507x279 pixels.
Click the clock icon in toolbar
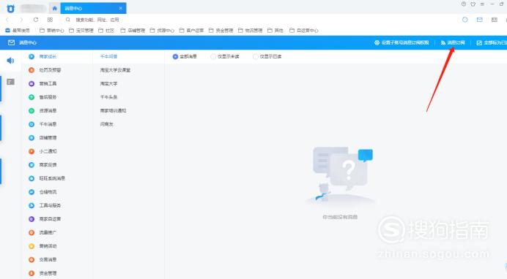click(x=465, y=20)
